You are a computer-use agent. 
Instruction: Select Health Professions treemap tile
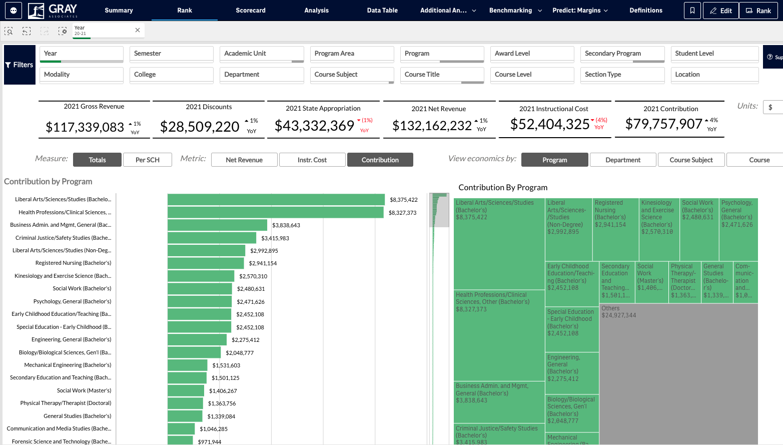(499, 335)
